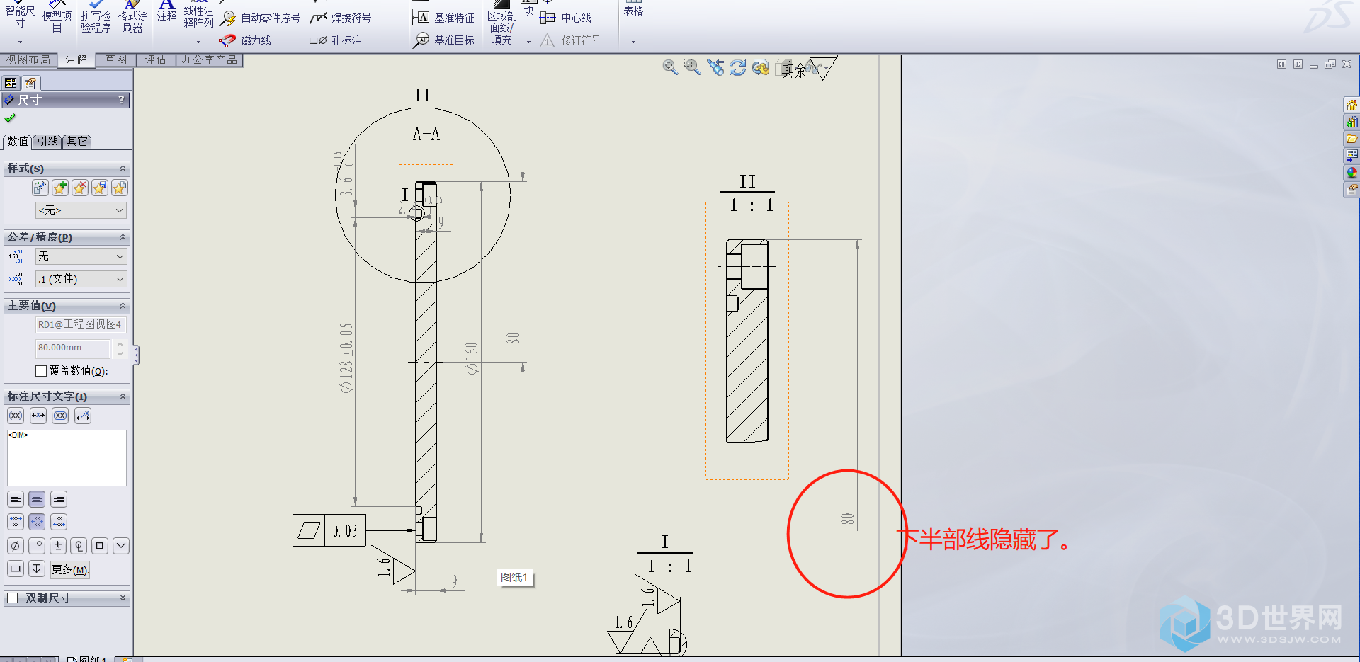Open extra symbols dropdown arrow
Viewport: 1360px width, 662px height.
tap(121, 546)
